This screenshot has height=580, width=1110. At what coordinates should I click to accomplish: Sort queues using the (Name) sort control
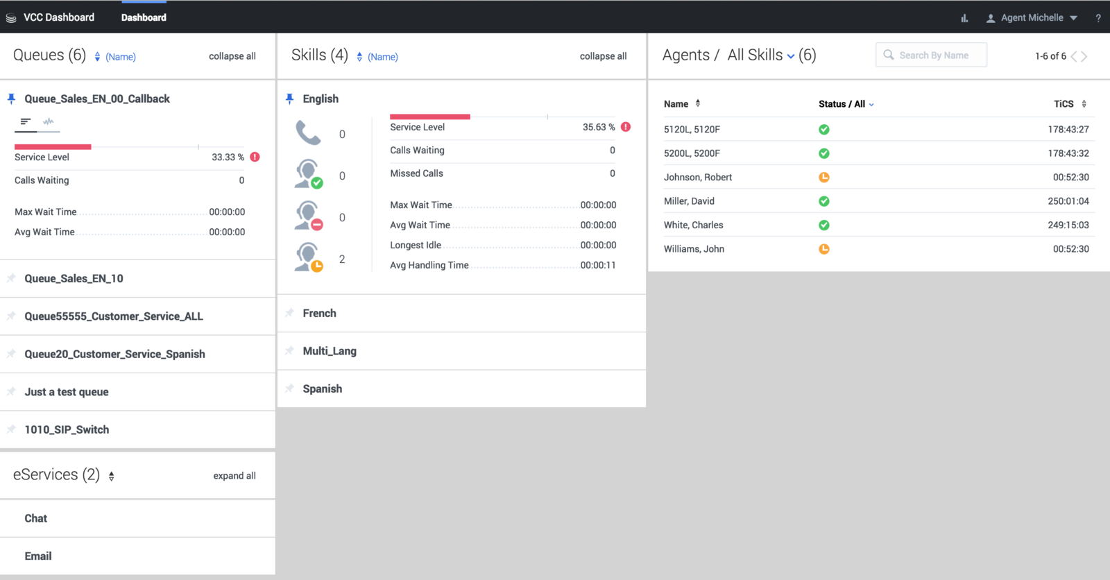click(x=115, y=57)
